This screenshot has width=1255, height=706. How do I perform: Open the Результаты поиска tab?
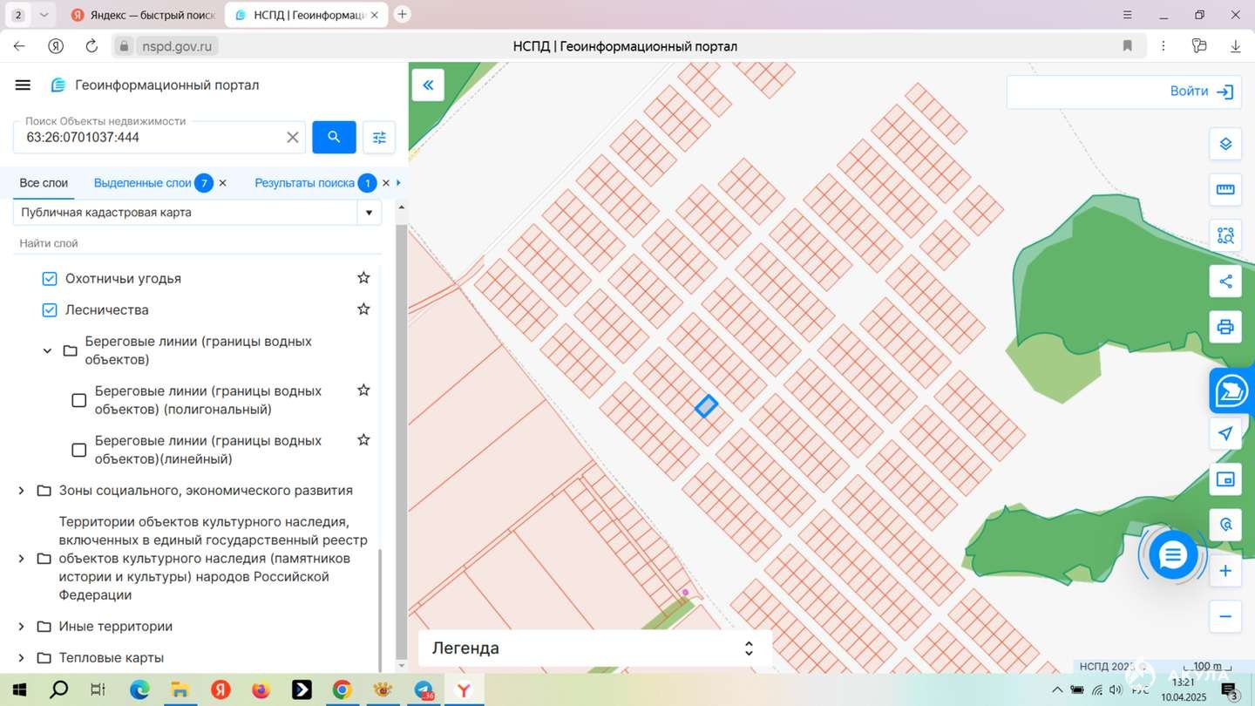[x=304, y=183]
